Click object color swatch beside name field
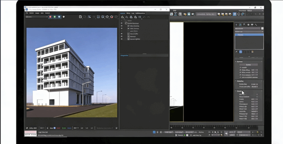The height and width of the screenshot is (144, 283). pos(262,29)
